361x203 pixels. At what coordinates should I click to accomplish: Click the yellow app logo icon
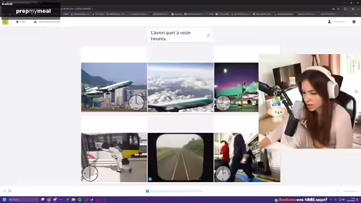pos(5,21)
